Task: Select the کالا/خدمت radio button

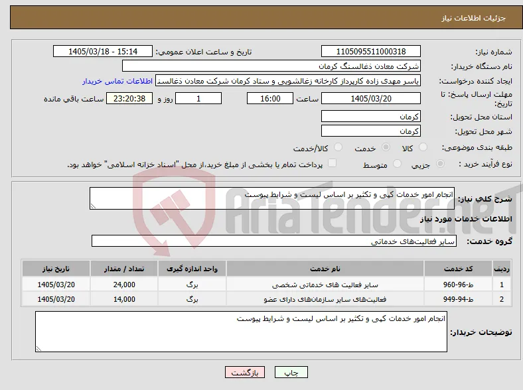Action: [338, 147]
